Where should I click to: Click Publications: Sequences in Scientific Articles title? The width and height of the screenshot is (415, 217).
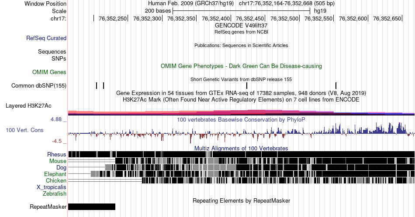click(x=241, y=45)
